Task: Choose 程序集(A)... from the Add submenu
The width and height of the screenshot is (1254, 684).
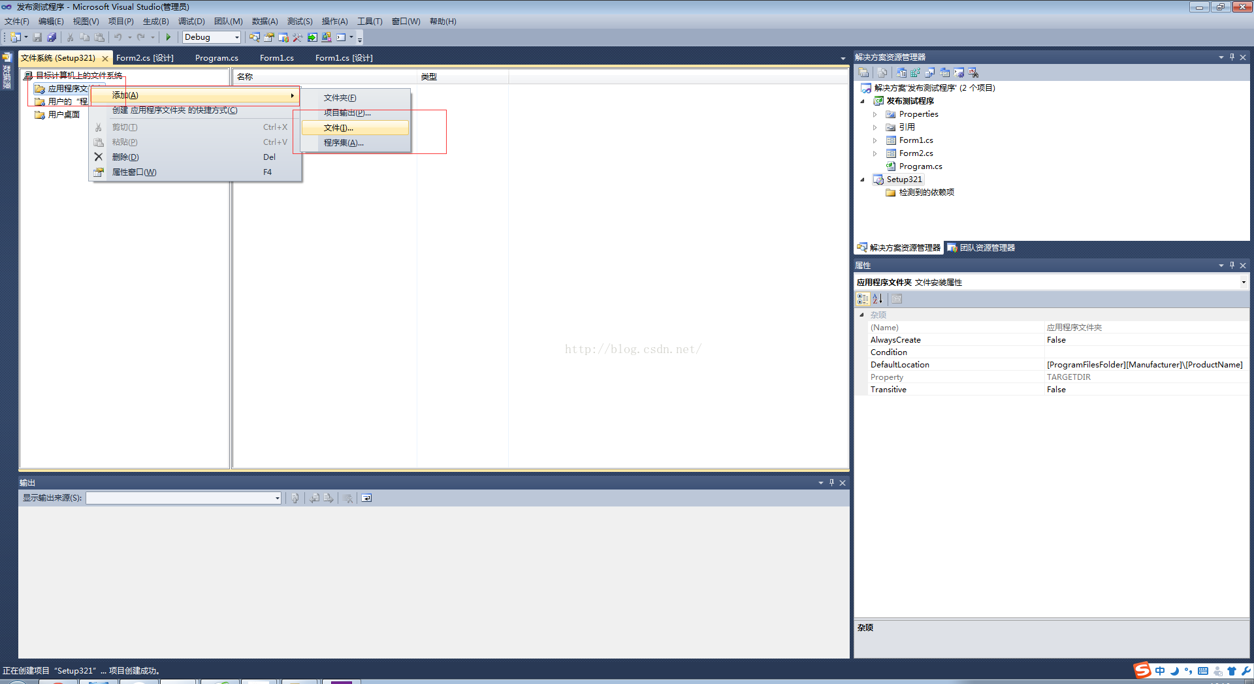Action: [x=355, y=143]
